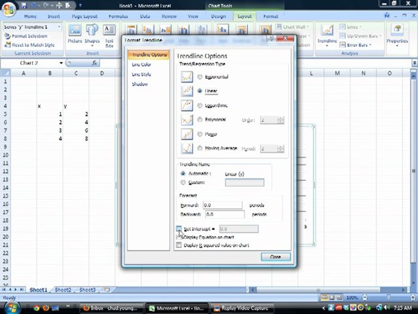Click the Forecast Backward periods field
Viewport: 418px width, 314px height.
(225, 214)
